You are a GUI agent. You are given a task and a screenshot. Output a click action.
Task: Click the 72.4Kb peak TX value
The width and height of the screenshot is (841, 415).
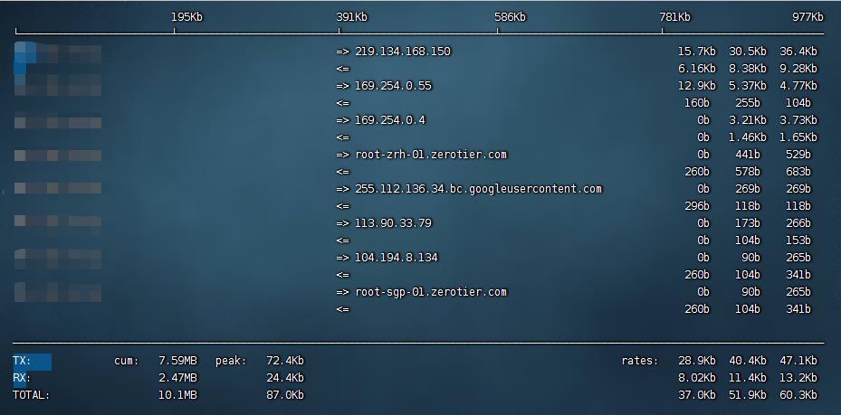coord(285,361)
